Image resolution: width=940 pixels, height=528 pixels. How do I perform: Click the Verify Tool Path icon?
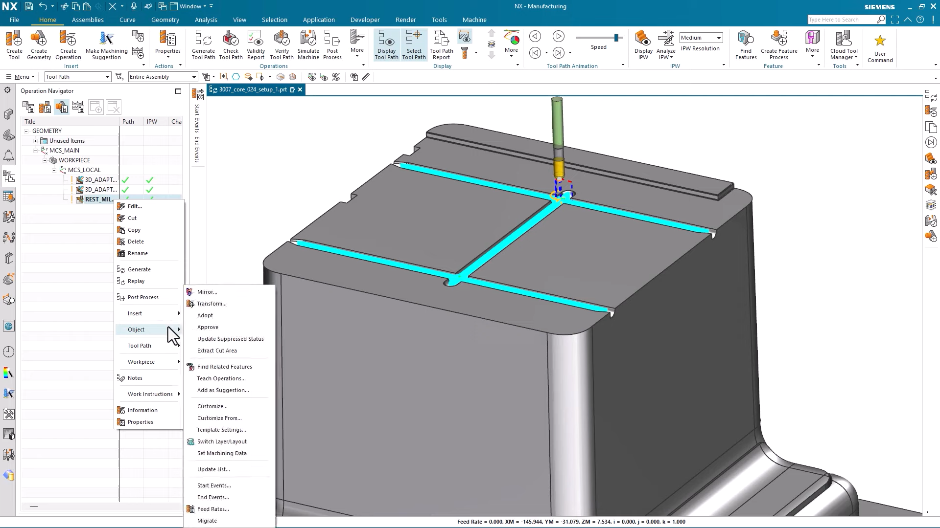pos(282,44)
